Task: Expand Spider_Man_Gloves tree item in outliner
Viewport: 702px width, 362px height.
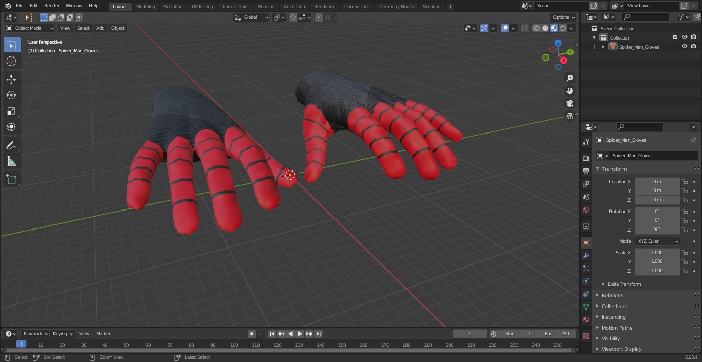Action: [603, 47]
